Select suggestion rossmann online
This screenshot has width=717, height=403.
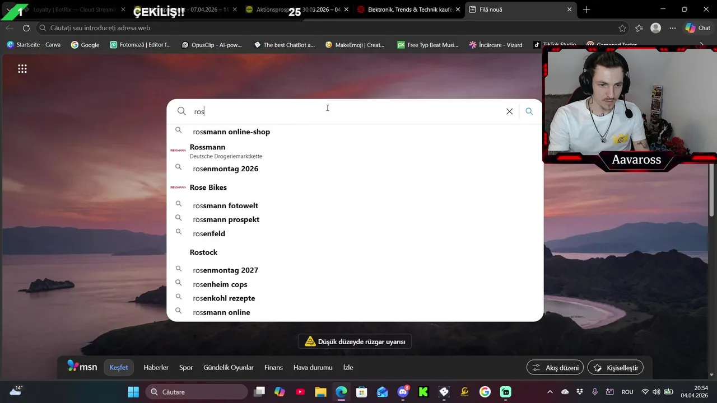355,312
